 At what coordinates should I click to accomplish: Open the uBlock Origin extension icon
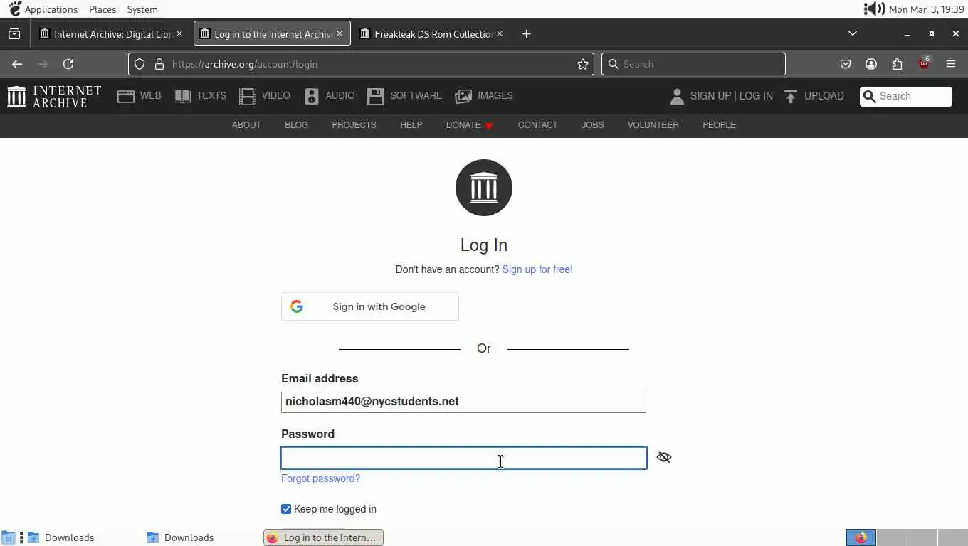click(924, 63)
